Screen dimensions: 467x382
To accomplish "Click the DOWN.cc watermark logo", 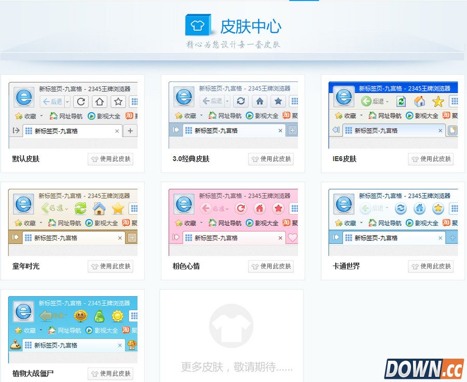I will click(x=424, y=369).
